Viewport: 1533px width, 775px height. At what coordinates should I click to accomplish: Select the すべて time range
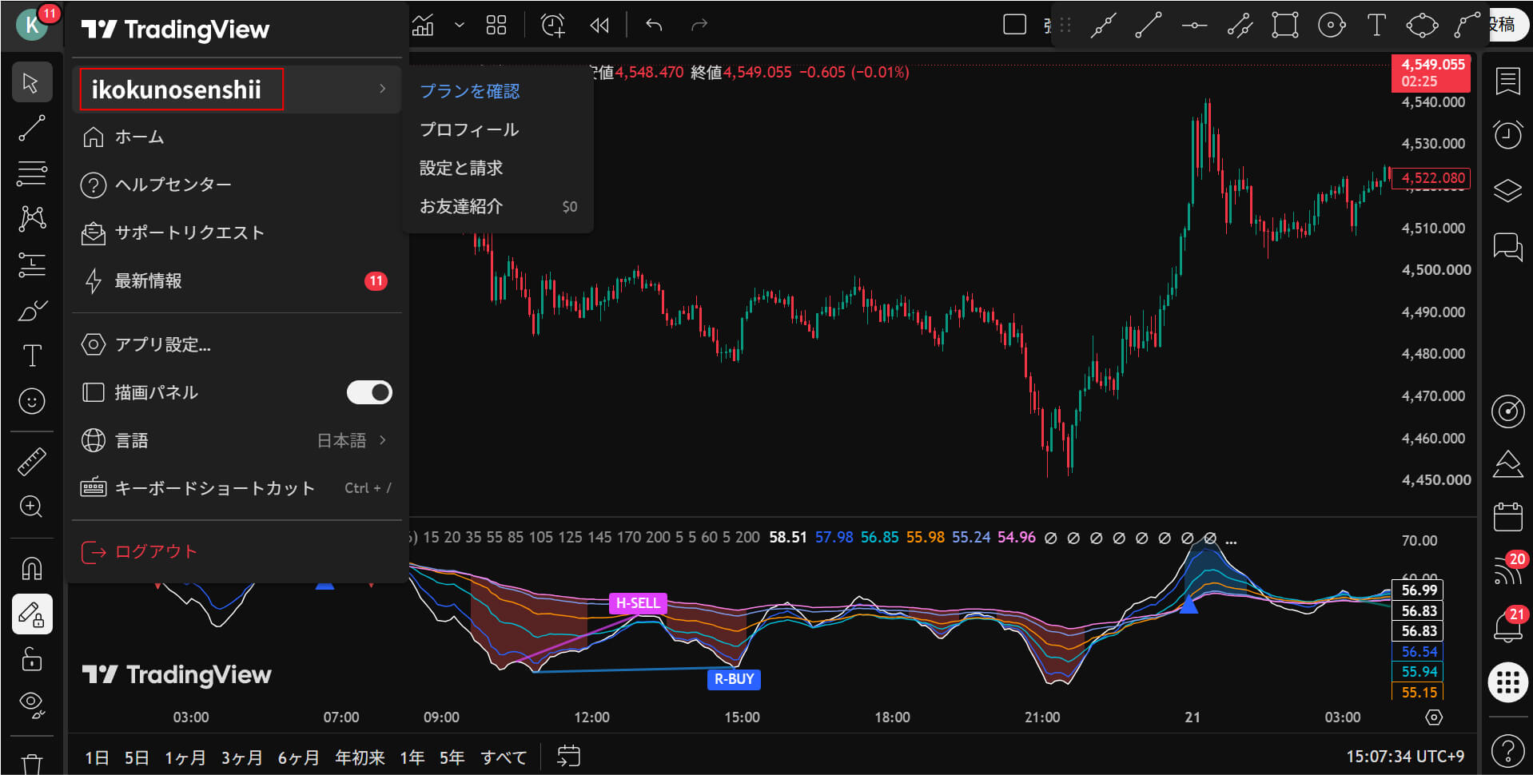(x=504, y=757)
